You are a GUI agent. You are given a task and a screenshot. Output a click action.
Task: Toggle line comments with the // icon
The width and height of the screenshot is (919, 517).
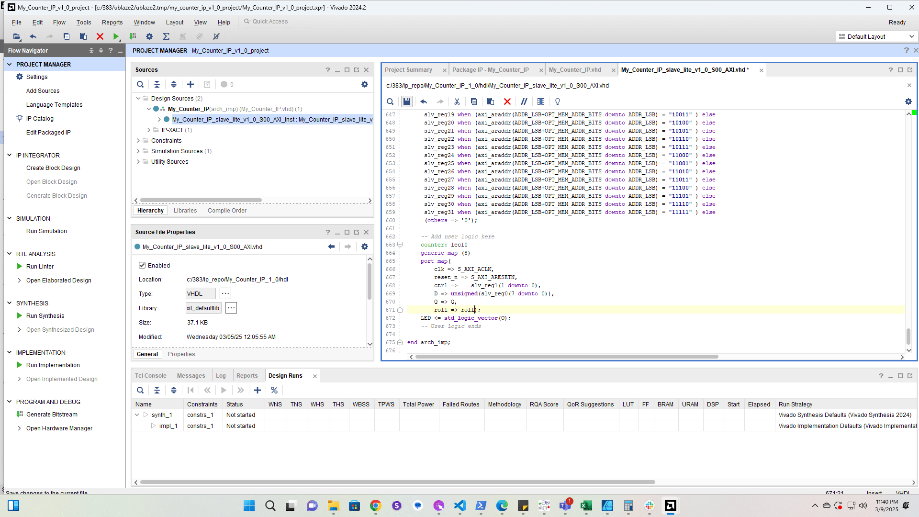[x=524, y=101]
